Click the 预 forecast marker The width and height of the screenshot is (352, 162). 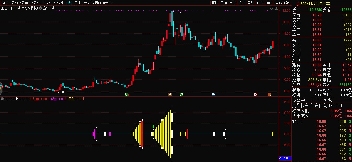[x=269, y=95]
